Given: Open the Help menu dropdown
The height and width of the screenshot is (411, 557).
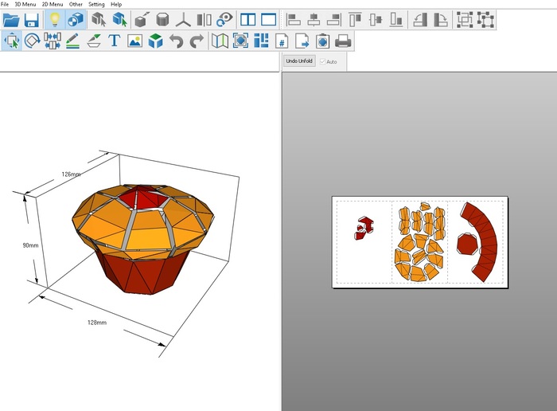Looking at the screenshot, I should (x=116, y=4).
